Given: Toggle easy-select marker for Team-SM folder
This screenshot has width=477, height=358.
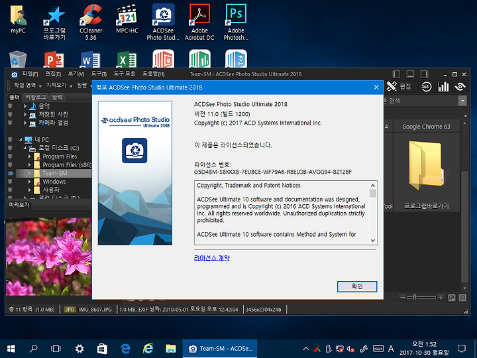Looking at the screenshot, I should (11, 173).
